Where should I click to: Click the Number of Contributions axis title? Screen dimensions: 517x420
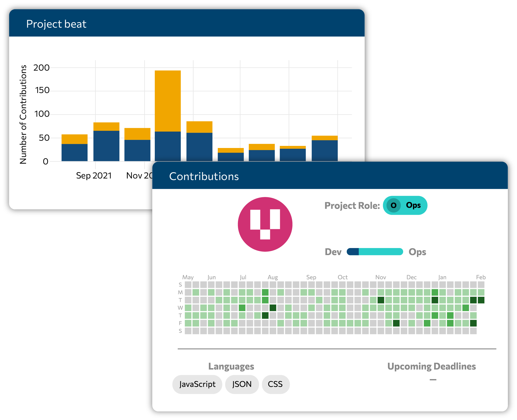[x=23, y=114]
